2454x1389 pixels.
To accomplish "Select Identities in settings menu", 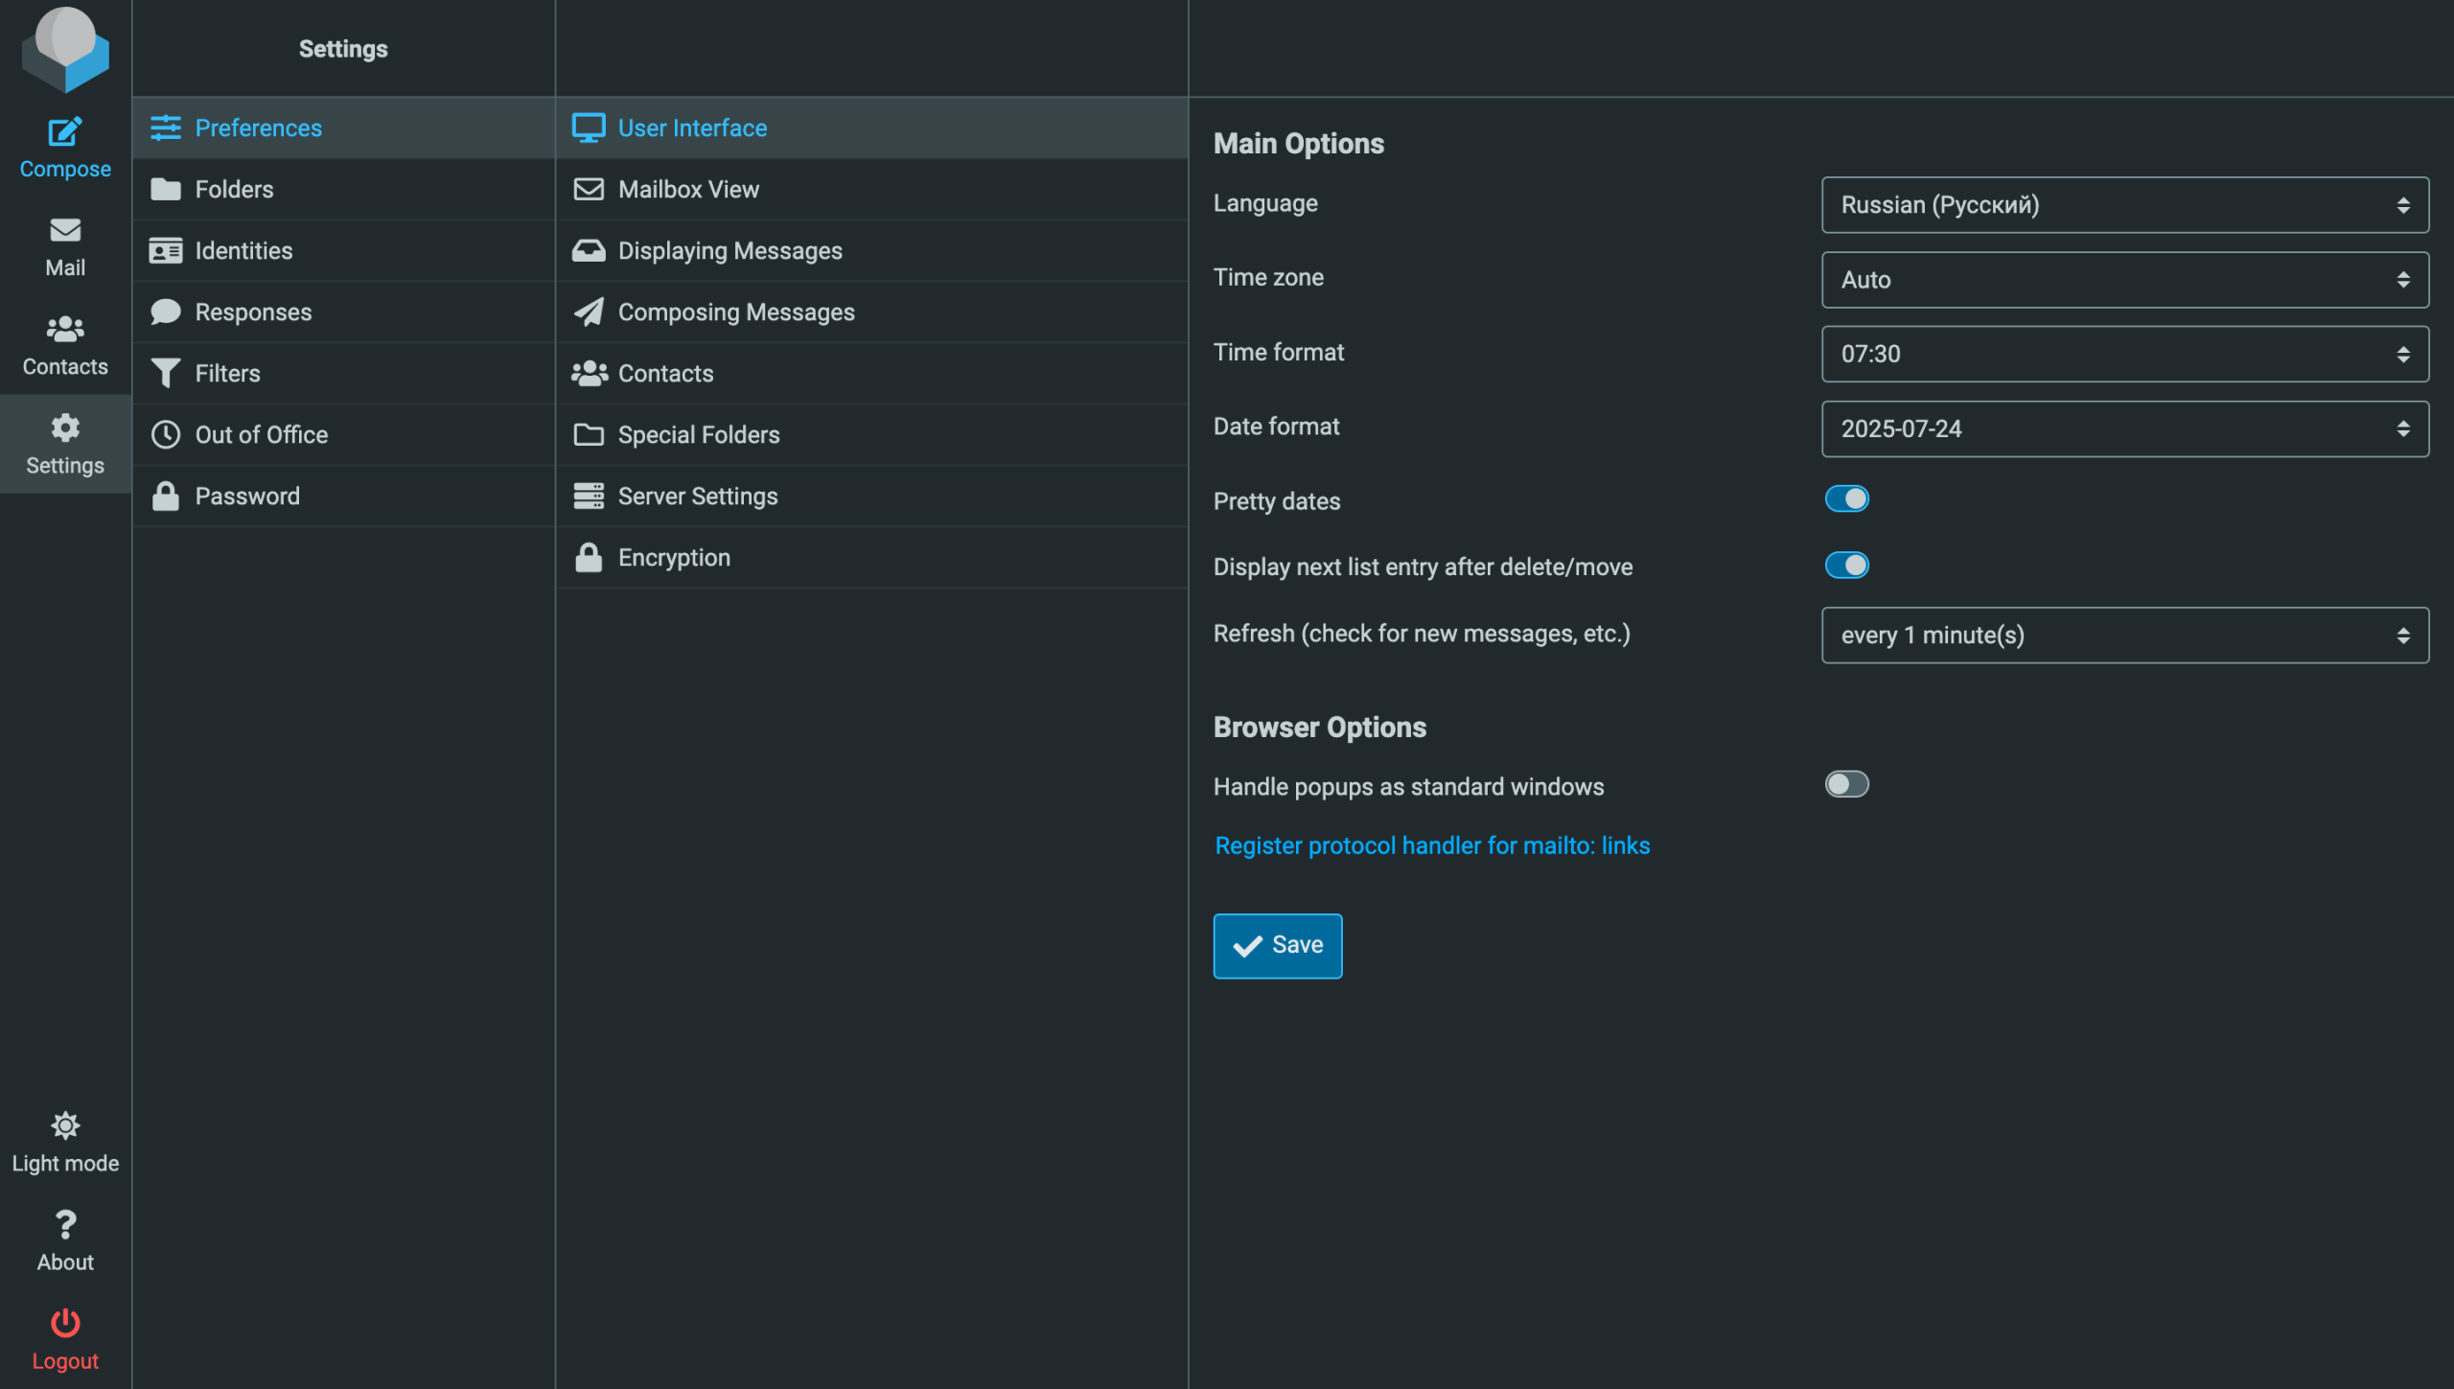I will (x=344, y=250).
